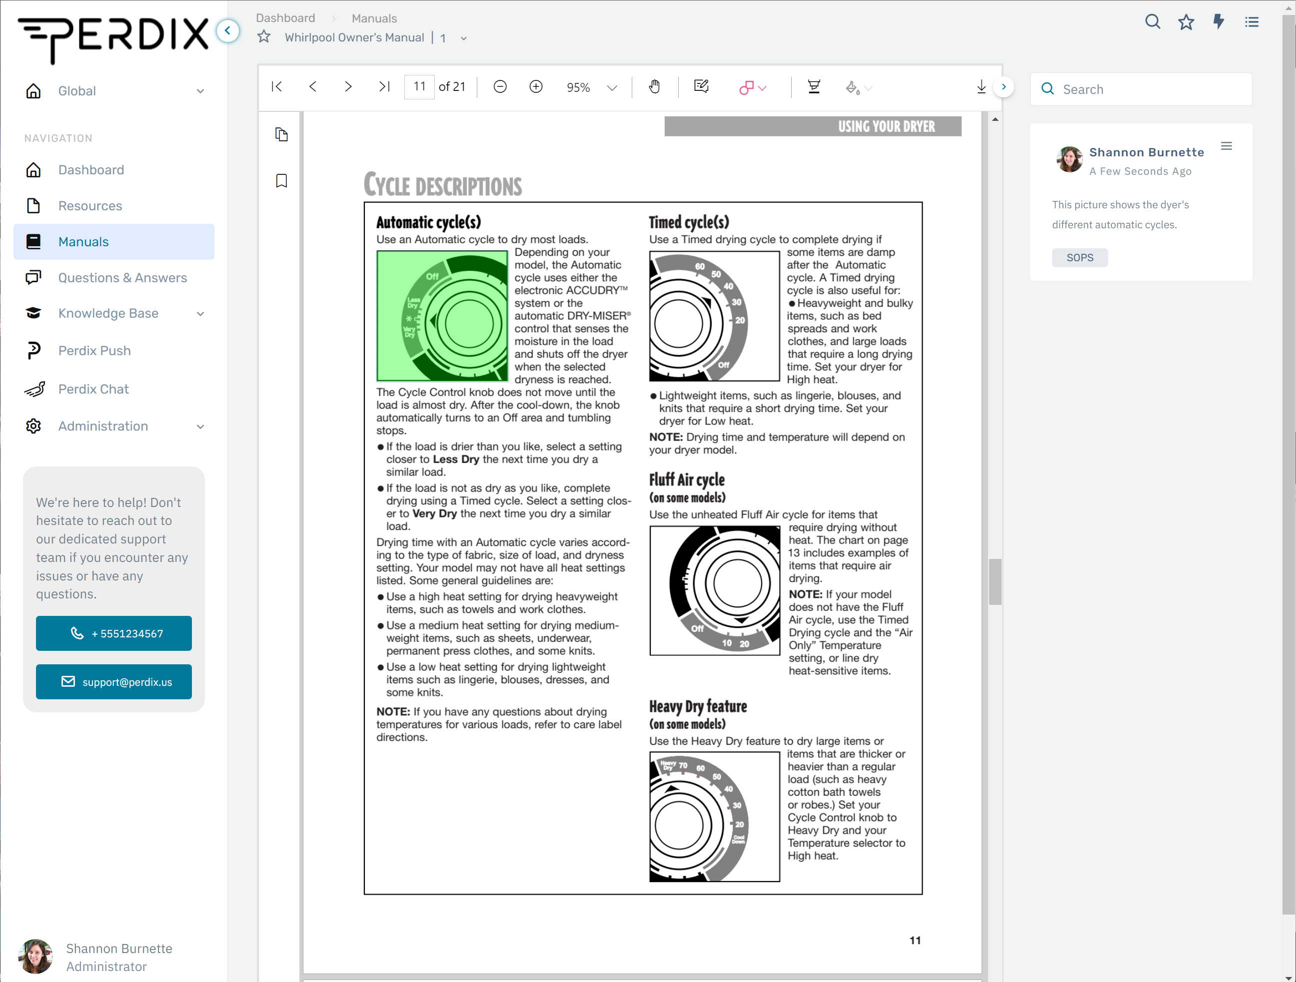Viewport: 1296px width, 982px height.
Task: Open the shapes tool dropdown arrow
Action: [x=762, y=88]
